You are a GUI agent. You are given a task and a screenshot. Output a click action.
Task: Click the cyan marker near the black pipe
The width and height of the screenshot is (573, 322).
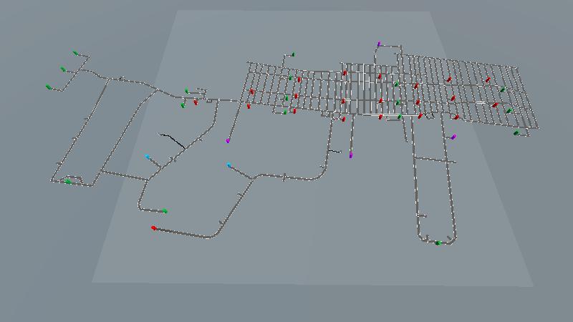point(148,157)
